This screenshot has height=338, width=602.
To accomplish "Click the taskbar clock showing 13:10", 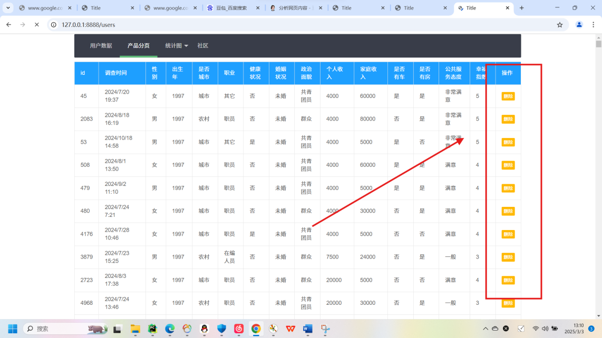I will click(575, 329).
